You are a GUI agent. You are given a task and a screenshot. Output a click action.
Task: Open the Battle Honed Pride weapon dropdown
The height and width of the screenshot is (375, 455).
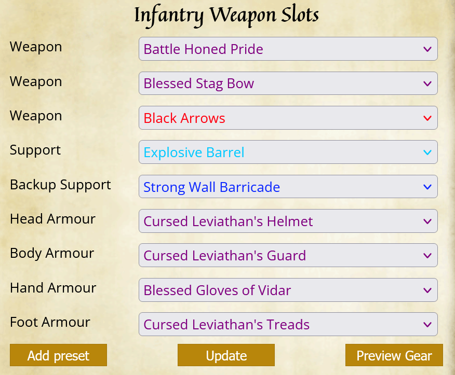[288, 49]
